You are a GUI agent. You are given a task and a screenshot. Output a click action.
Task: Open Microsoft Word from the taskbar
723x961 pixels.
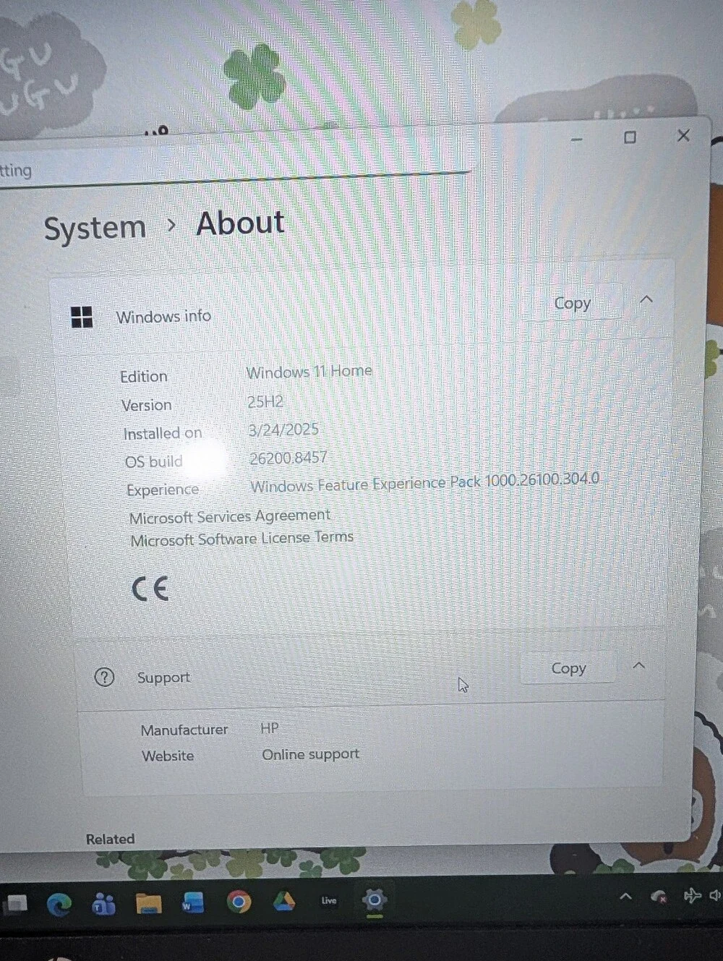[x=193, y=903]
